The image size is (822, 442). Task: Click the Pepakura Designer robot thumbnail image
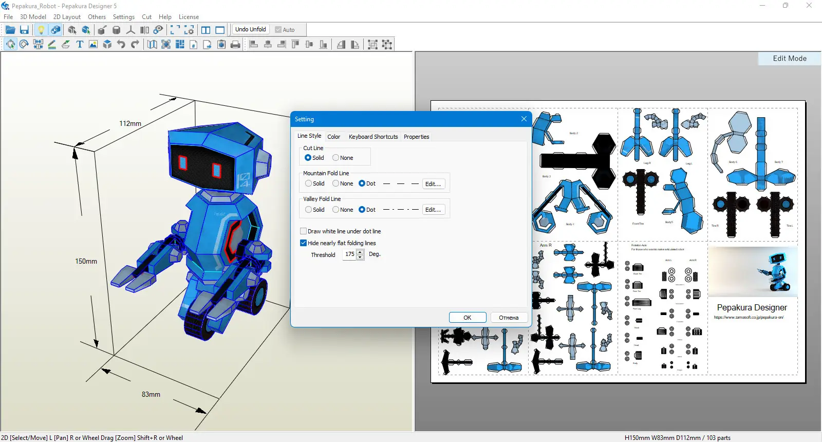(753, 272)
